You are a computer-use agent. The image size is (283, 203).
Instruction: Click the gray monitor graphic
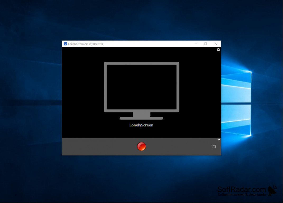142,91
